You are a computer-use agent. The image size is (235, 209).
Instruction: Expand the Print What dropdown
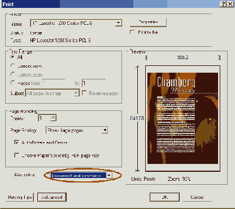coord(109,175)
